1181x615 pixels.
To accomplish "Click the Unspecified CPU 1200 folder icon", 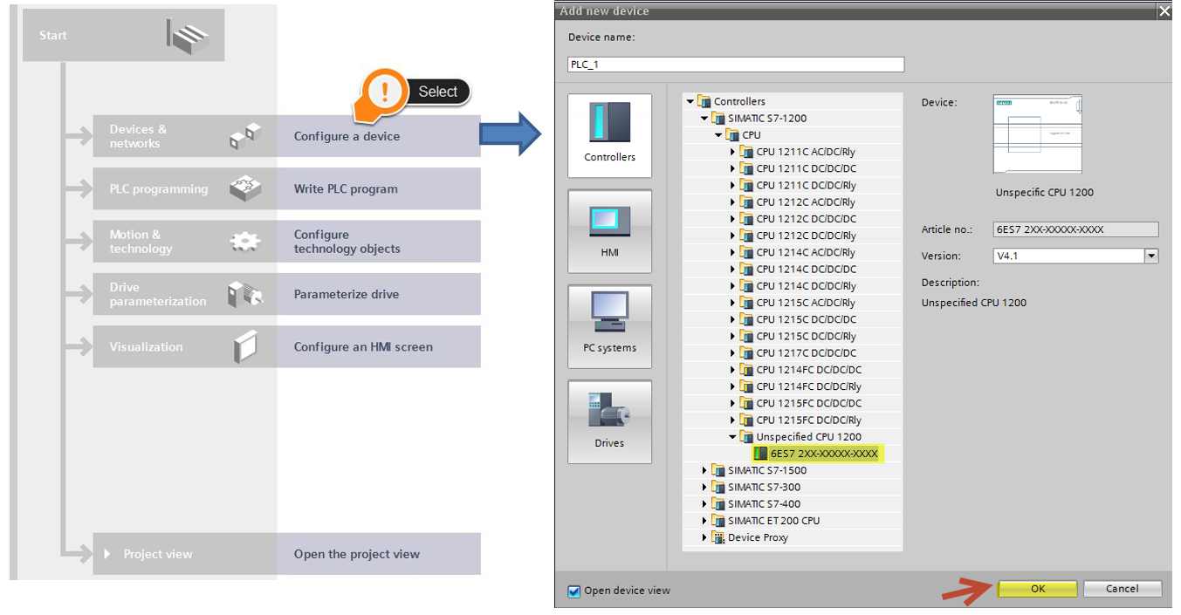I will pos(746,437).
